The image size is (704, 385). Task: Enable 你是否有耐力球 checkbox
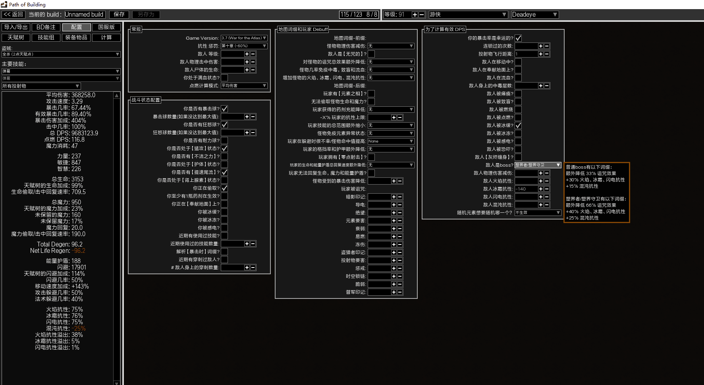click(224, 141)
